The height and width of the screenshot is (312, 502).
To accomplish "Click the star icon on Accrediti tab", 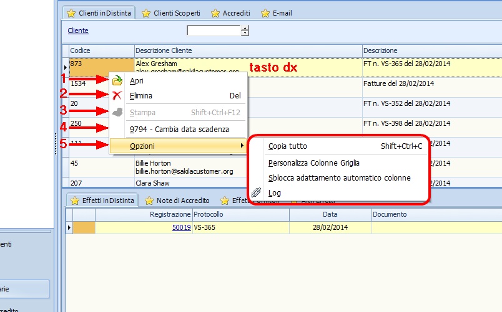I will click(215, 13).
